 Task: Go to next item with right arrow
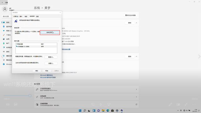199,56
